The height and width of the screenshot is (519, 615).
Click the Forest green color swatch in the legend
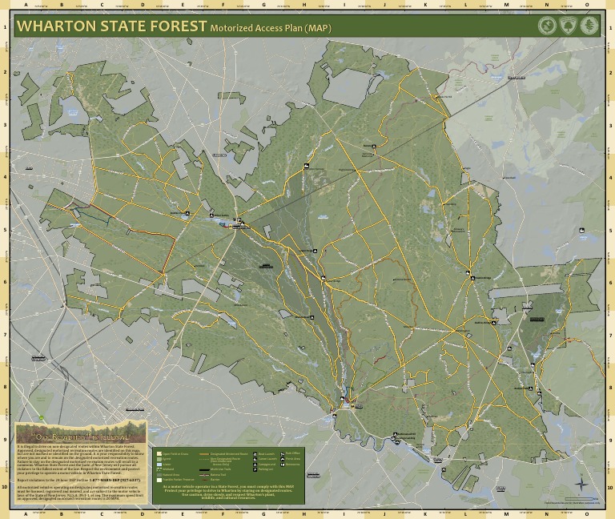pos(159,459)
